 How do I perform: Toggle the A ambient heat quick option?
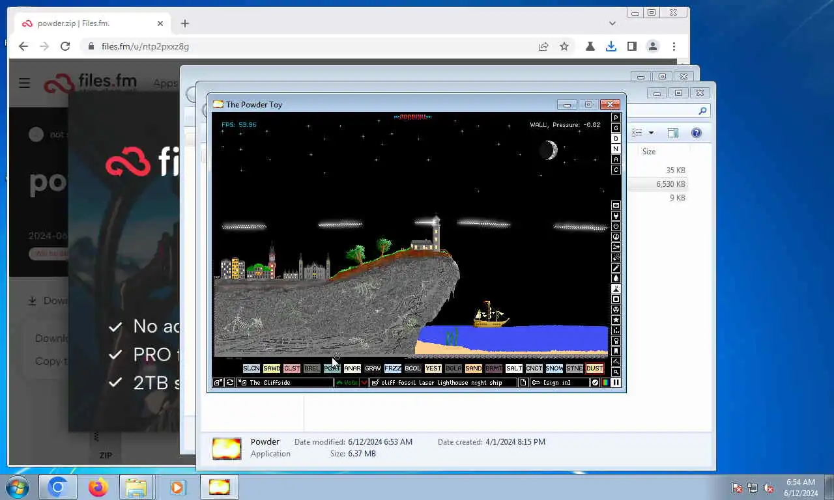[616, 160]
